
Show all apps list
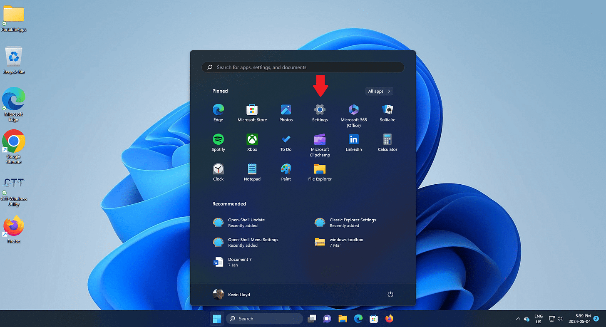pos(379,91)
